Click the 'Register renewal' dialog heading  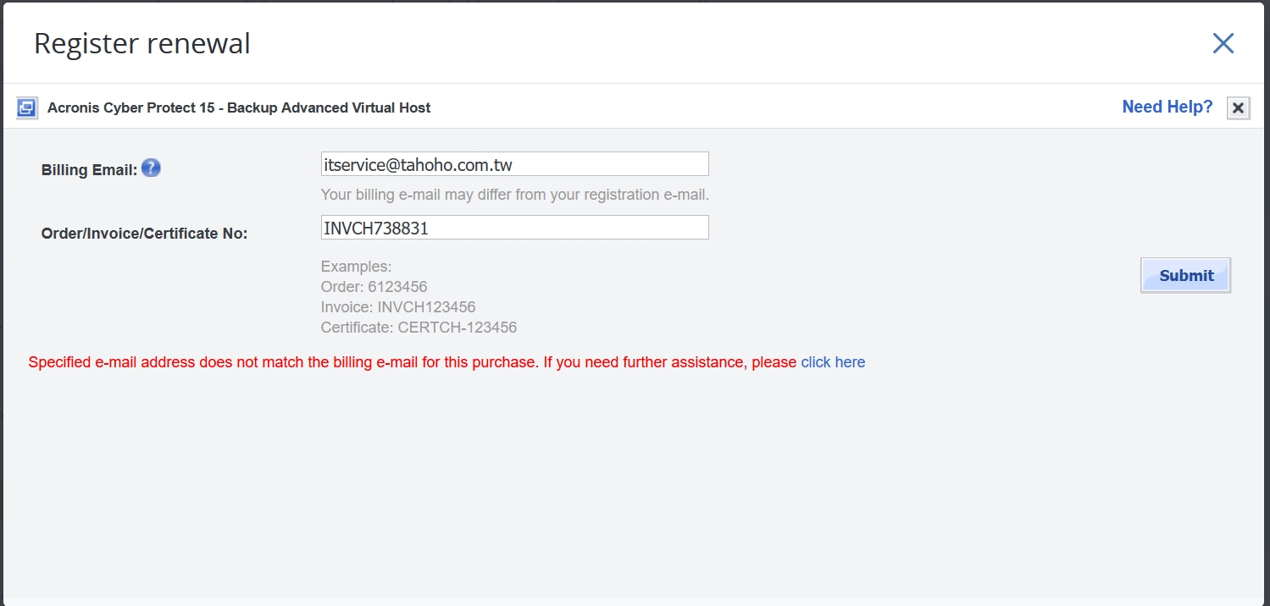pyautogui.click(x=142, y=44)
